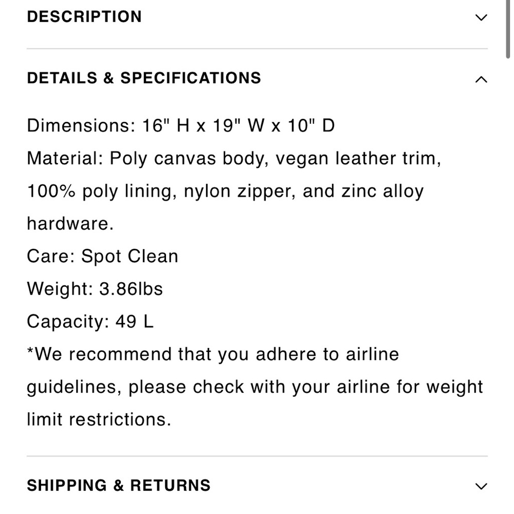Click the 100% poly lining text line
Screen dimensions: 514x514
[225, 191]
